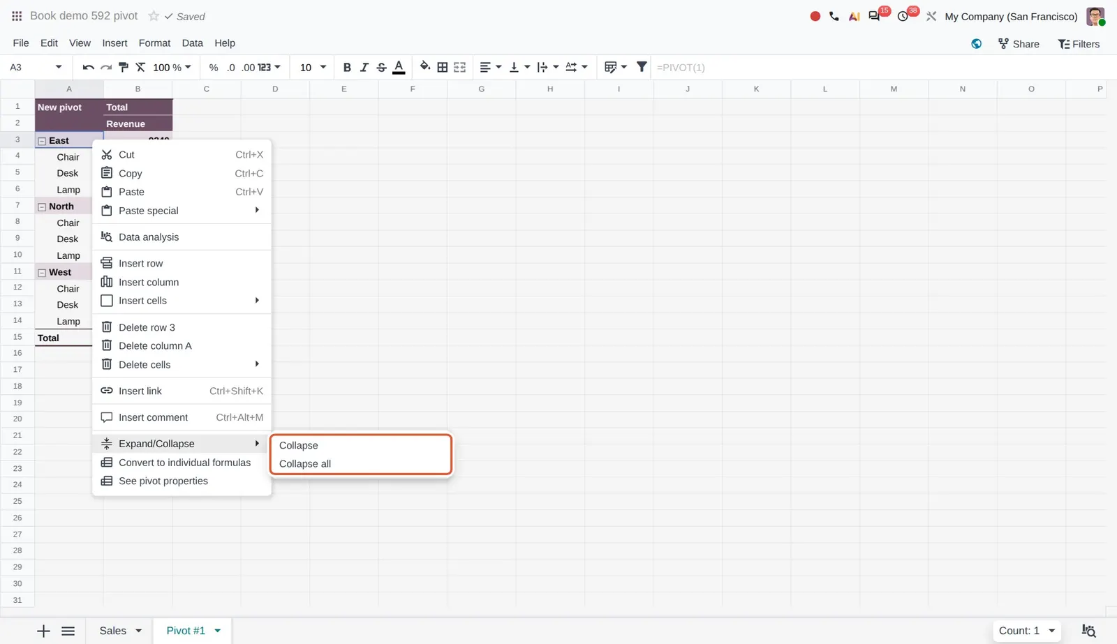This screenshot has width=1117, height=644.
Task: Collapse the East pivot group
Action: [42, 141]
